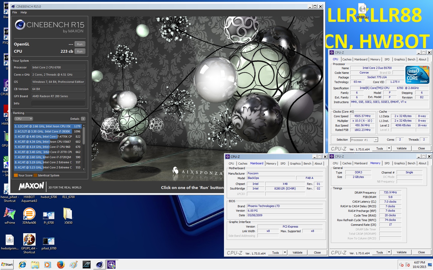433x270 pixels.
Task: Switch to Memory tab in the CPU-Z CPU window
Action: [375, 59]
